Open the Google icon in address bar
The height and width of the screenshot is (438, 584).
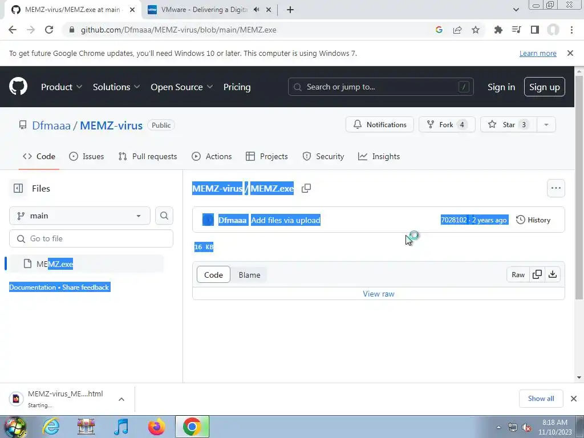point(439,30)
